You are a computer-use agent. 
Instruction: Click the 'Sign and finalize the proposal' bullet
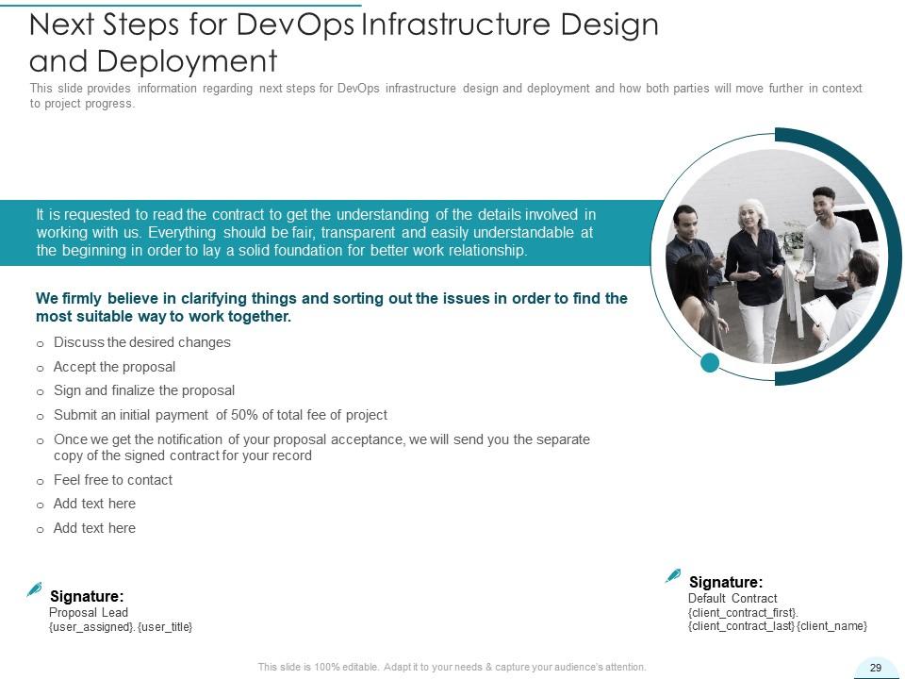coord(143,390)
